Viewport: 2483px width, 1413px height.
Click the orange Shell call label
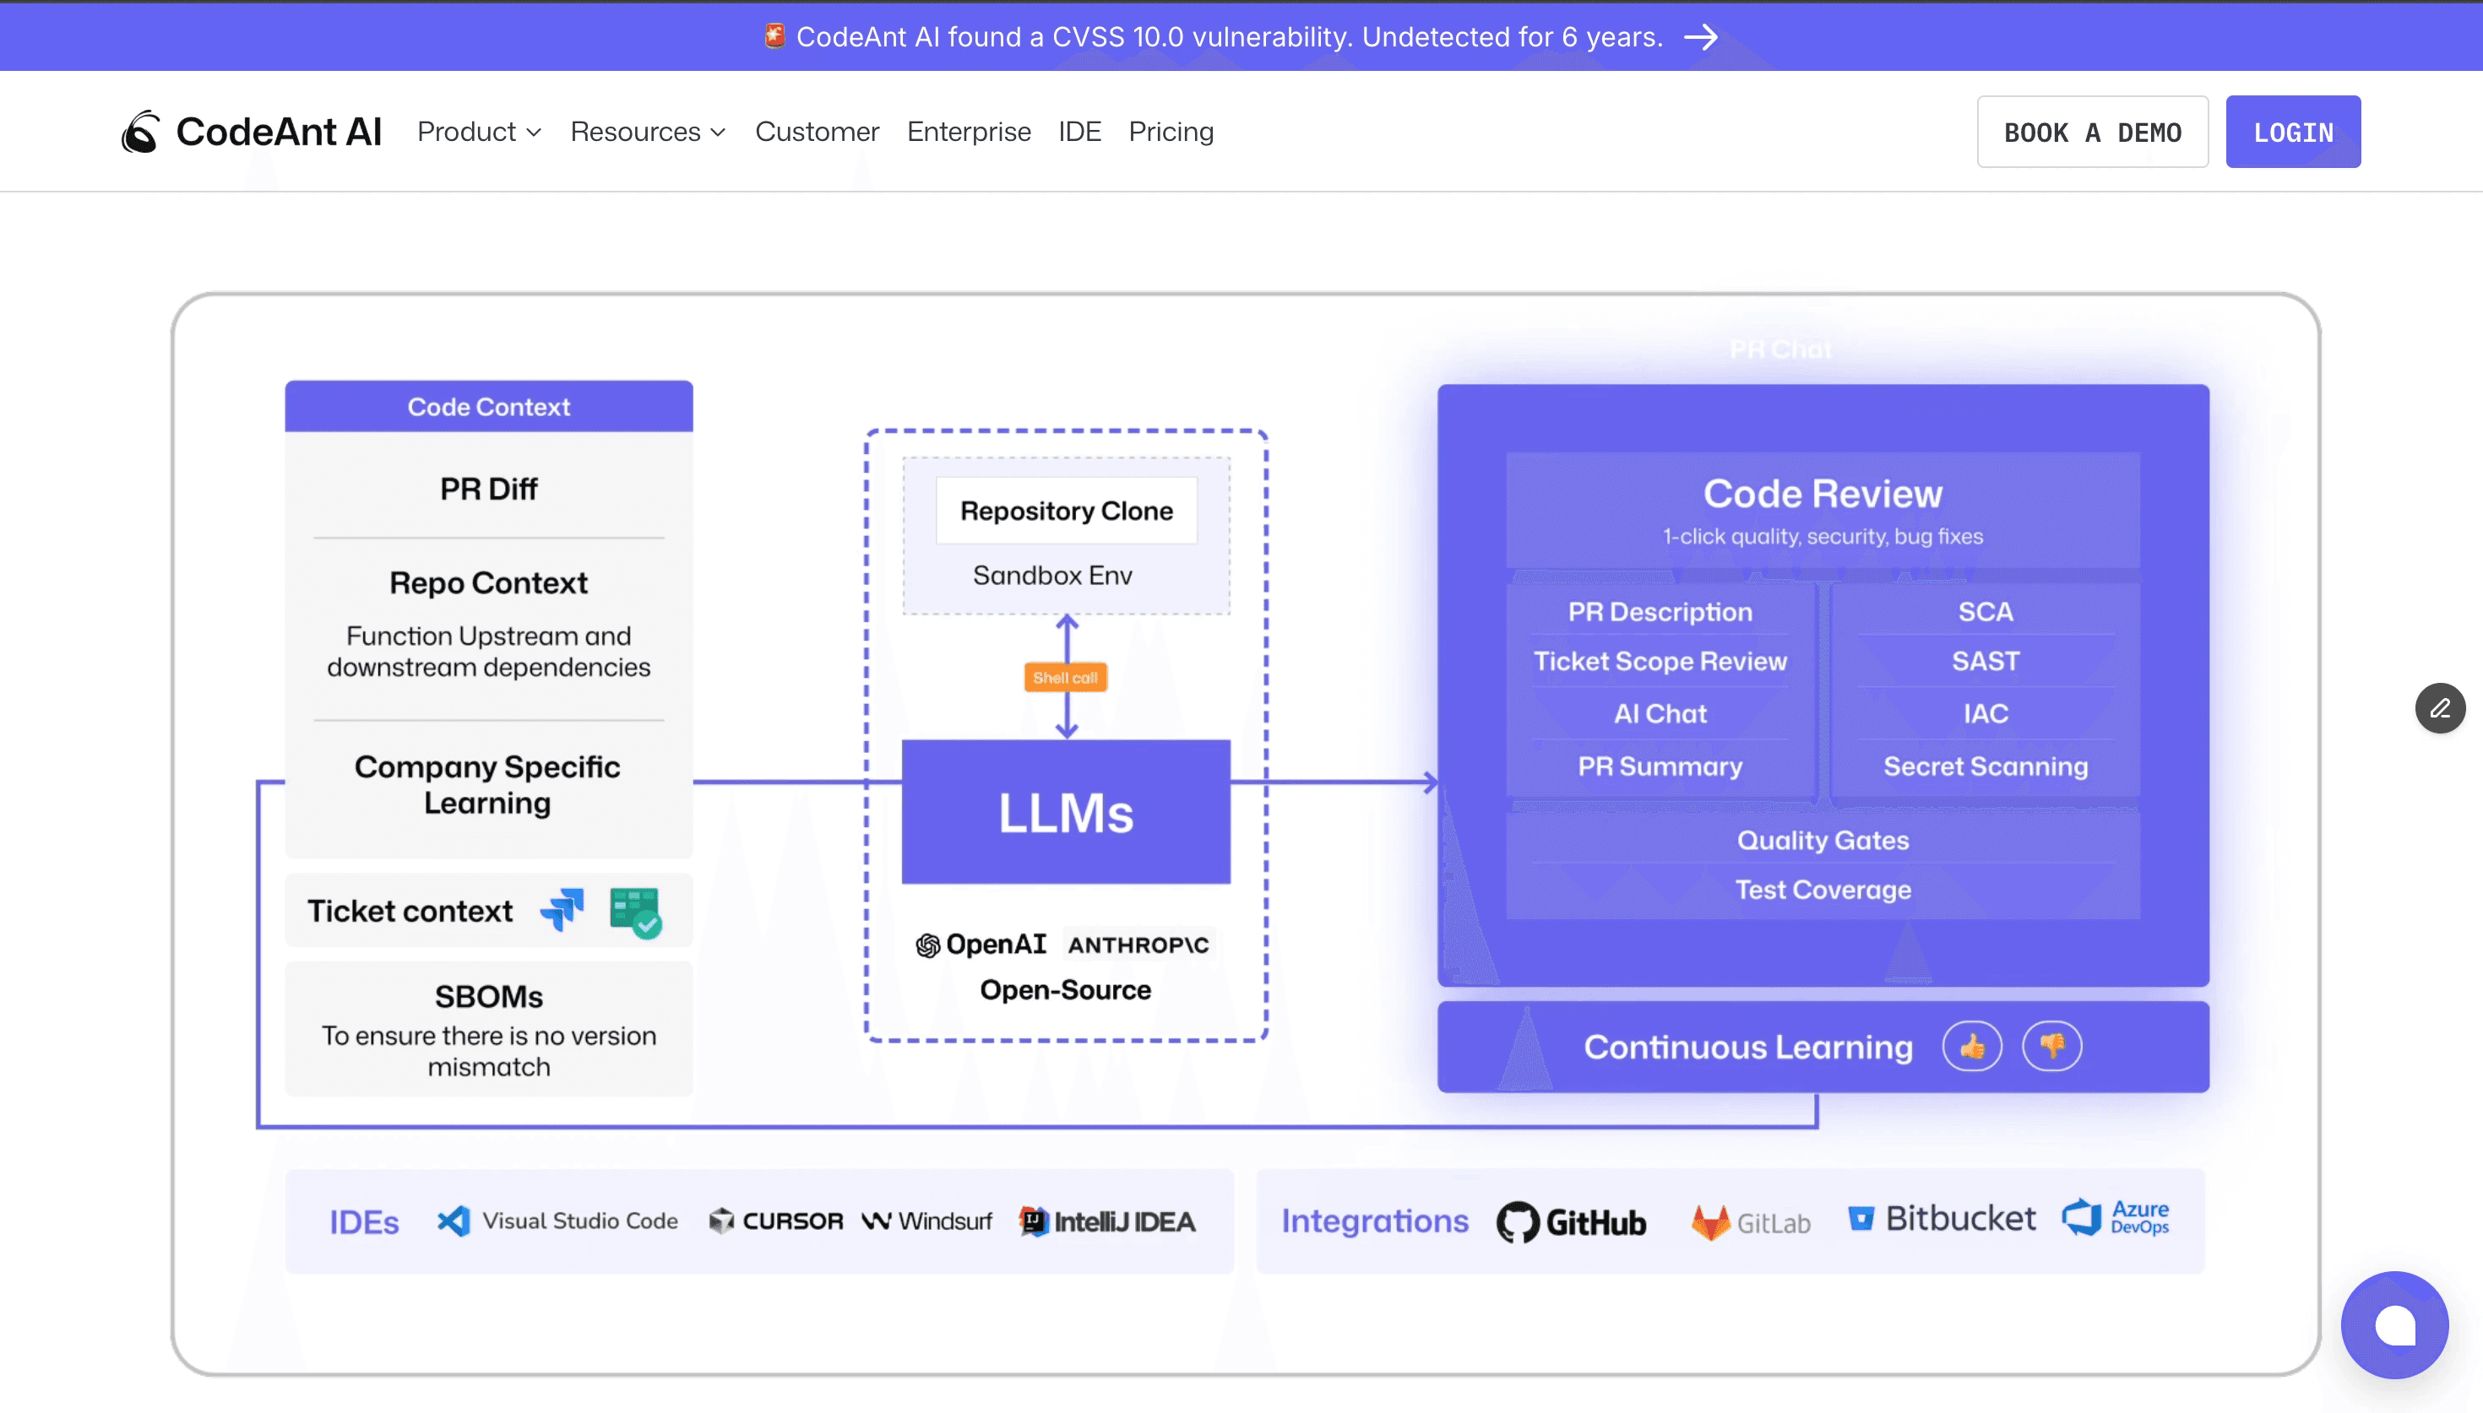pyautogui.click(x=1065, y=678)
